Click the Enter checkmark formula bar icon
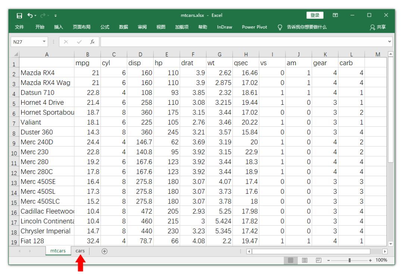Screen dimensions: 403x274 tap(79, 42)
